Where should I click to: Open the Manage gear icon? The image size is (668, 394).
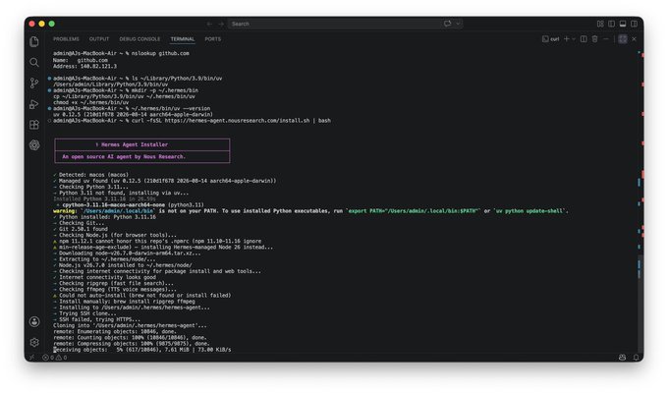(34, 342)
